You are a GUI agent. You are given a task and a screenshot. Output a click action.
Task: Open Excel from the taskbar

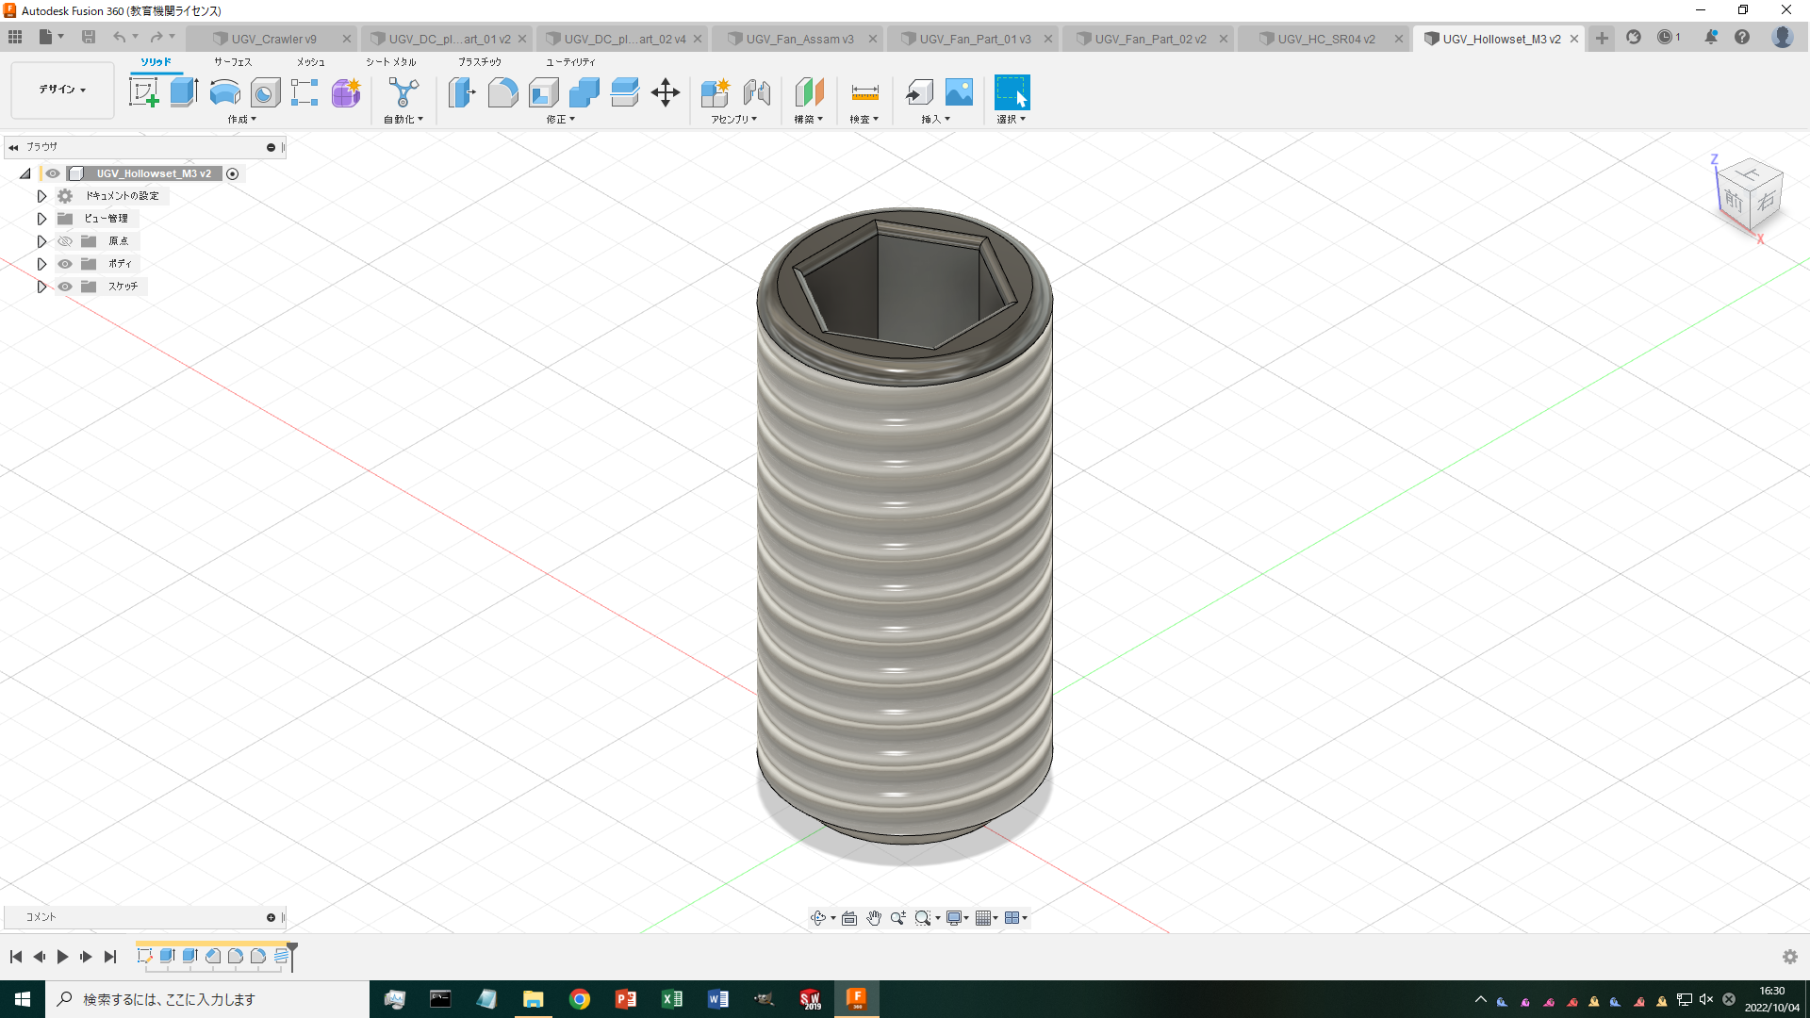click(672, 999)
